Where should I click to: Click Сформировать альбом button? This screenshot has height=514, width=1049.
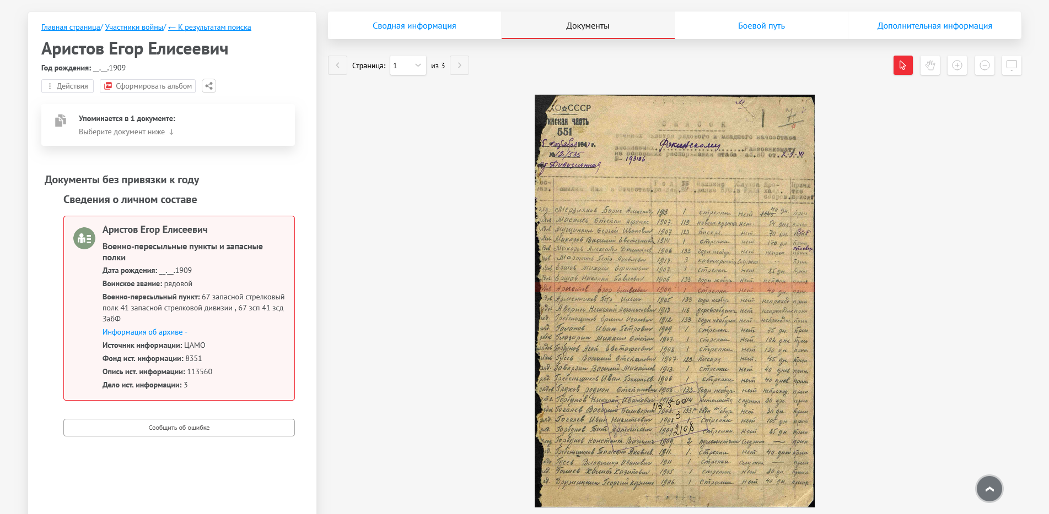coord(148,86)
